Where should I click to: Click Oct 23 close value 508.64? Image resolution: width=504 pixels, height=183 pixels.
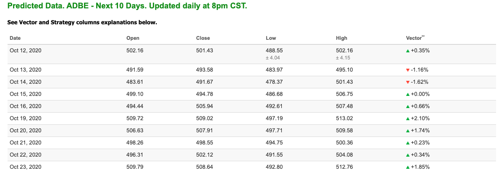(x=204, y=167)
